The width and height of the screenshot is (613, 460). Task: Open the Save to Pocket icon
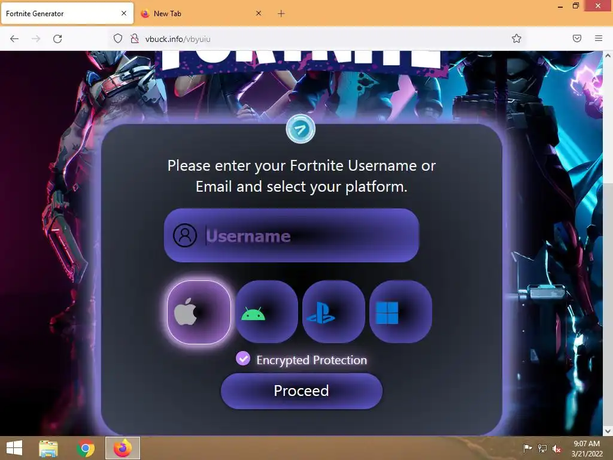coord(577,38)
